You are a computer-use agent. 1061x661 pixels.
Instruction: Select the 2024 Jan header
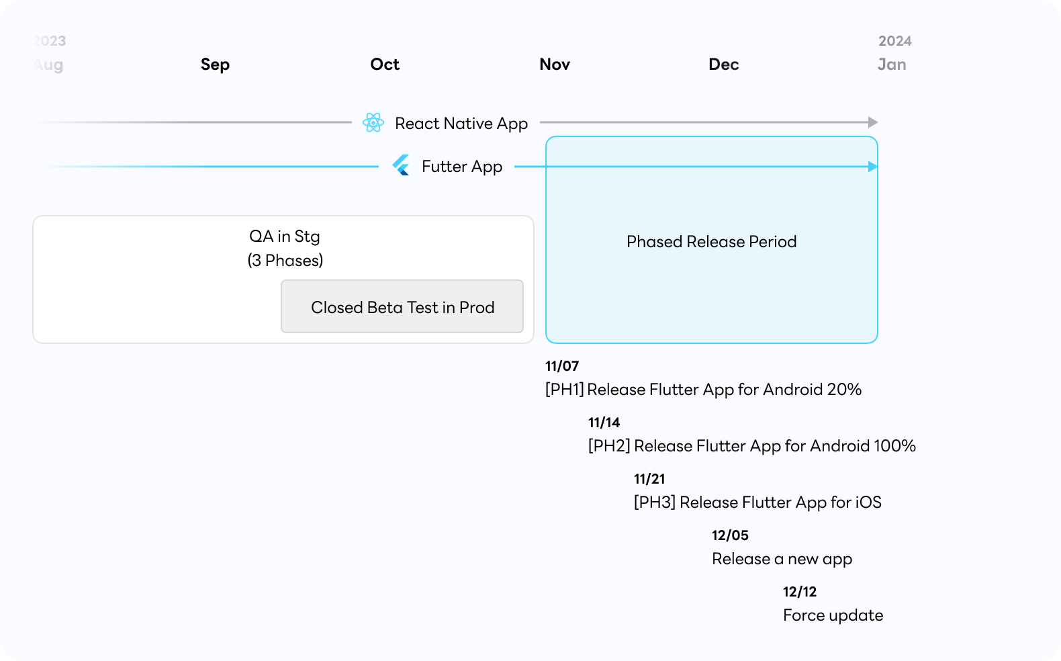894,53
